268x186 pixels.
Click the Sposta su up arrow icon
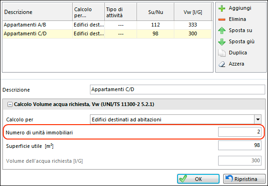click(222, 31)
